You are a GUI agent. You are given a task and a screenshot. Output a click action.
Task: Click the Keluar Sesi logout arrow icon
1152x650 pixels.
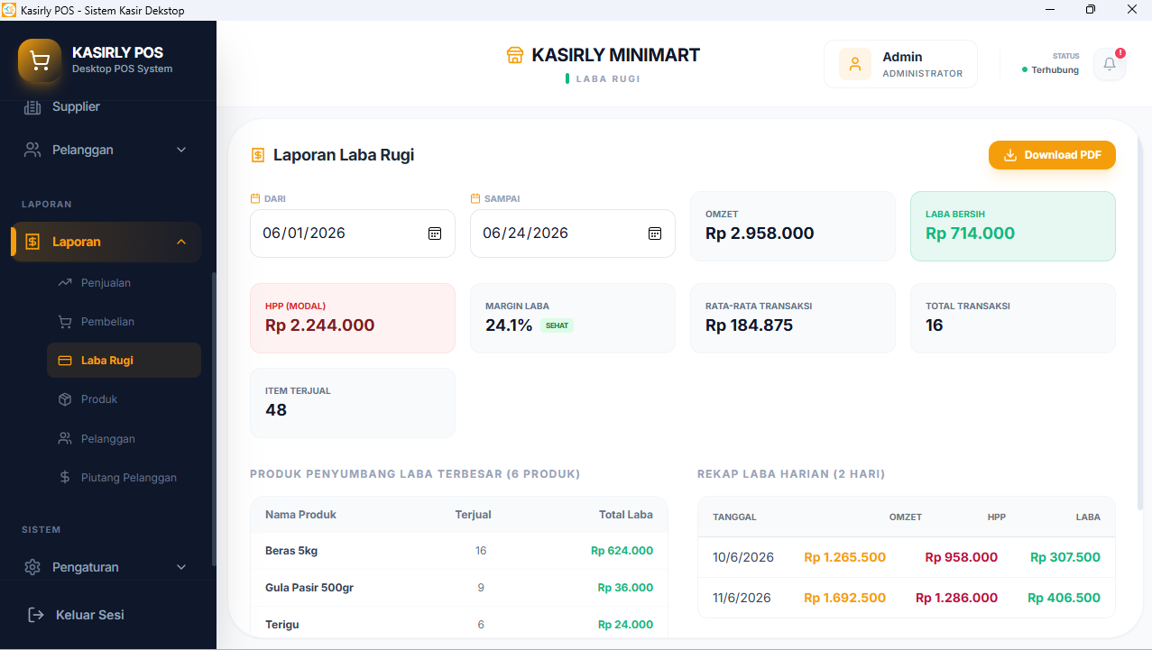point(36,615)
